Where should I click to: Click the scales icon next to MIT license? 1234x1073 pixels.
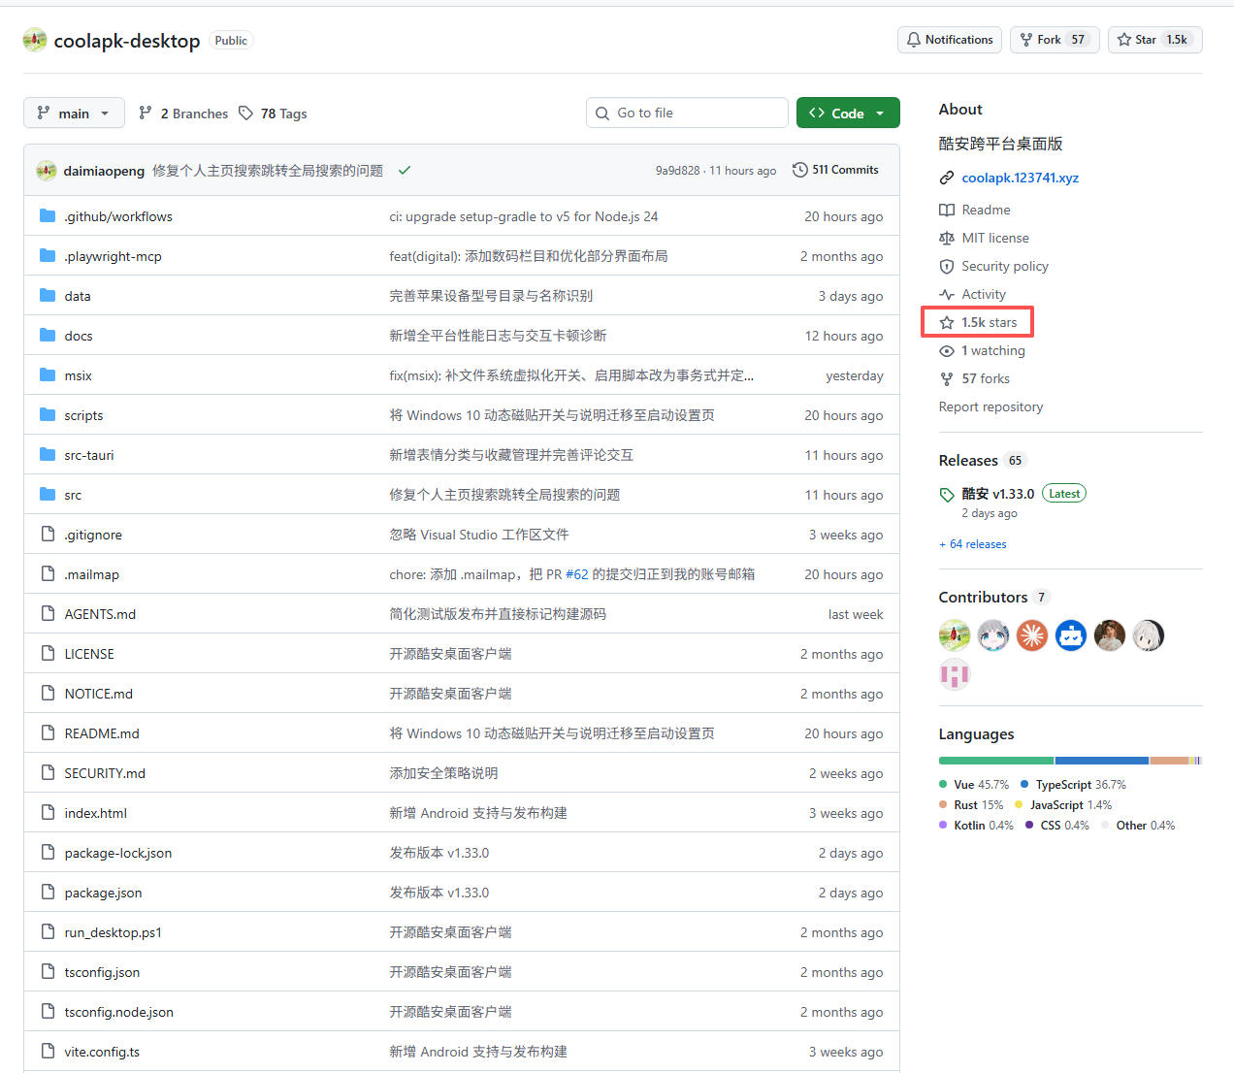(x=947, y=238)
